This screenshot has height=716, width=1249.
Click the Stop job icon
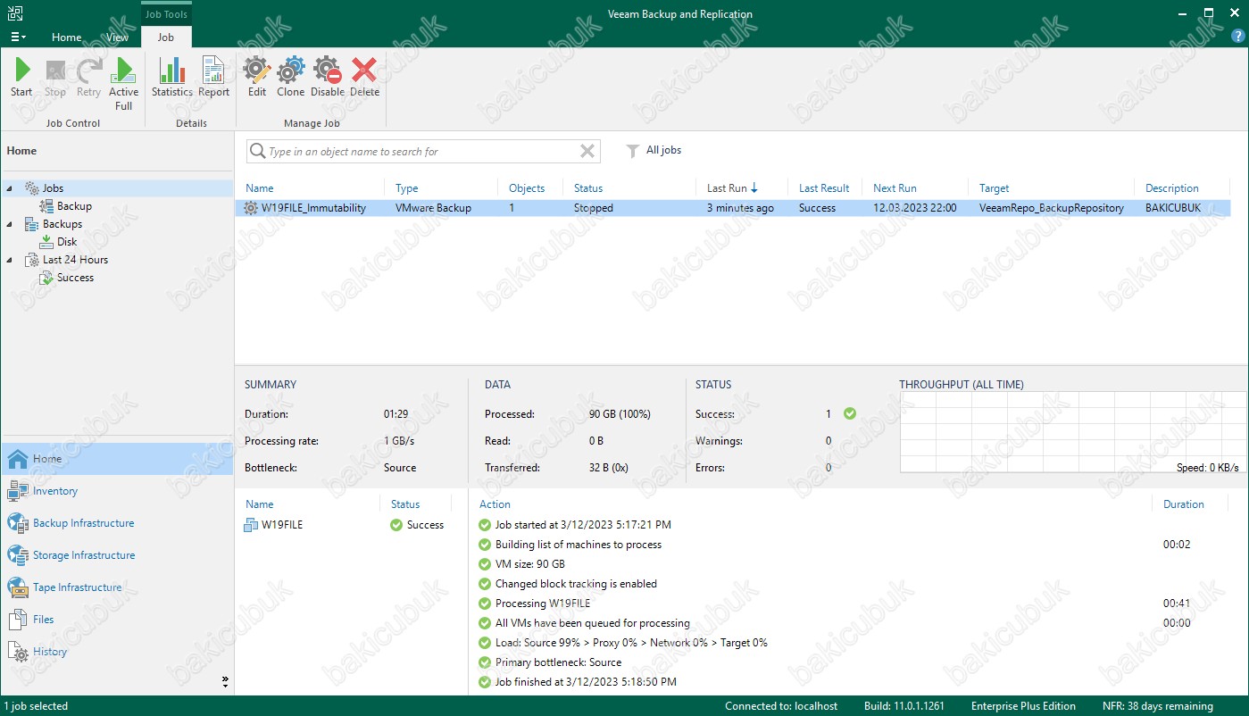point(55,78)
